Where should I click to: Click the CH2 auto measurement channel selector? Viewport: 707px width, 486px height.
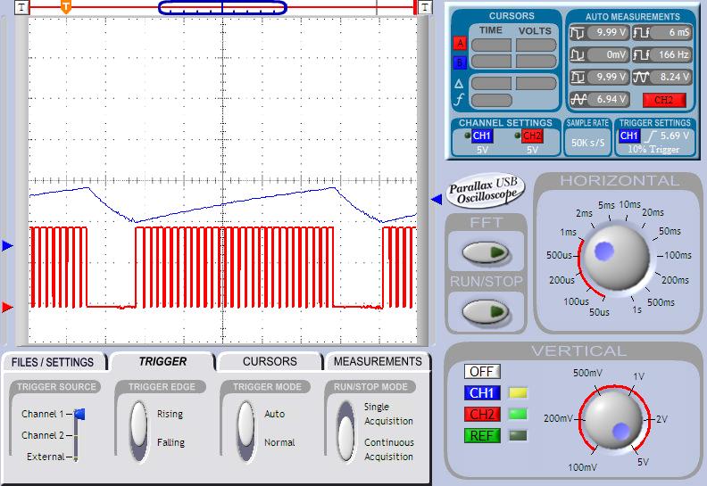pos(663,100)
